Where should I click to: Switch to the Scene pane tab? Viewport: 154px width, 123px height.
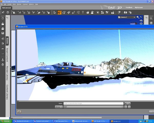[7, 41]
